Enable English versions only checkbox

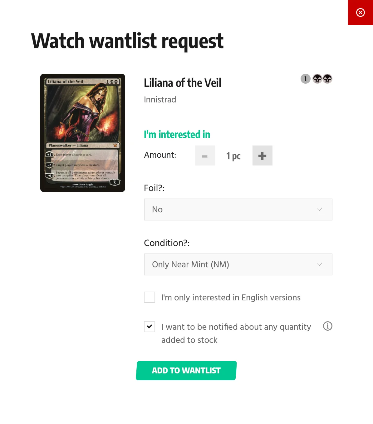[x=150, y=297]
